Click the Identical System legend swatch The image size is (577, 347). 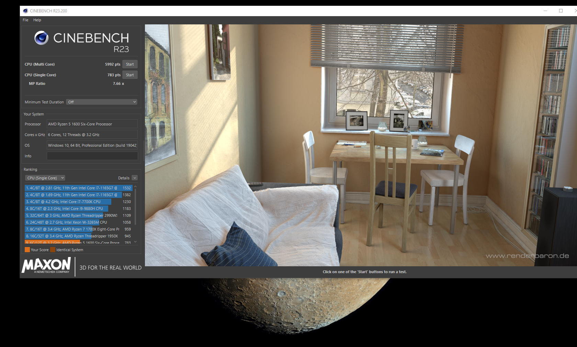point(53,250)
